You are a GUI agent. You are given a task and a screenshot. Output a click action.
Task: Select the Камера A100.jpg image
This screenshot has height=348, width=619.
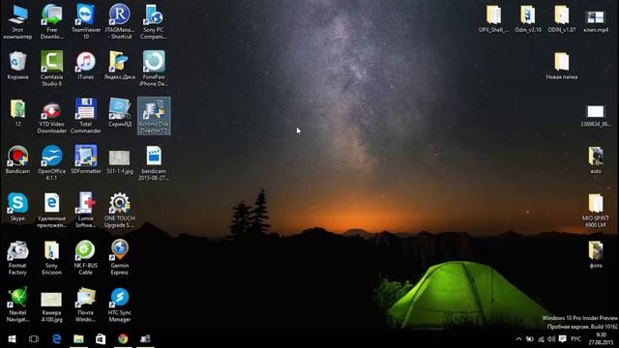51,307
